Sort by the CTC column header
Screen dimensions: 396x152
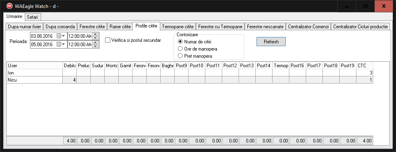pos(365,66)
